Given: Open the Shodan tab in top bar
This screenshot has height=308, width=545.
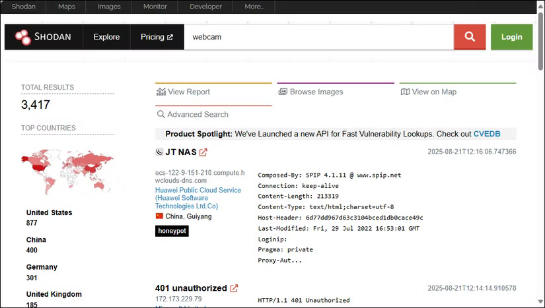Looking at the screenshot, I should [23, 7].
